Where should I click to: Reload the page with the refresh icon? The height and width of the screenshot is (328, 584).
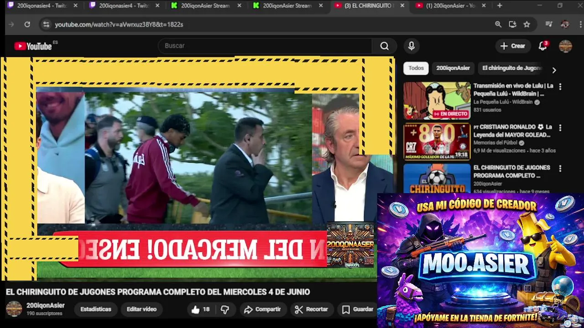27,25
